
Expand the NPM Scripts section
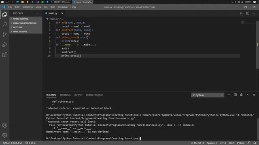click(x=26, y=31)
